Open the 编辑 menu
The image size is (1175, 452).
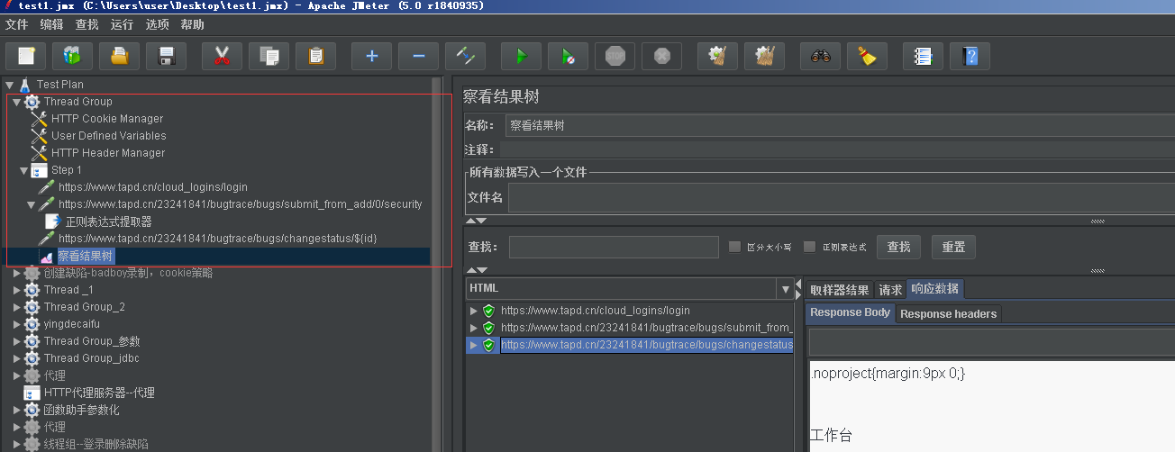pos(51,25)
